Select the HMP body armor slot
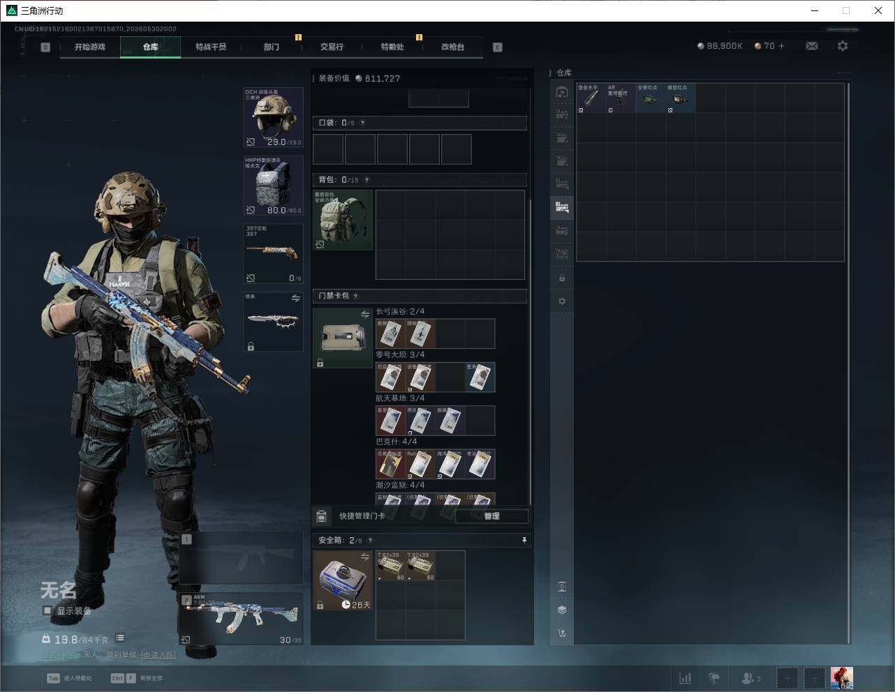The width and height of the screenshot is (895, 692). tap(273, 186)
